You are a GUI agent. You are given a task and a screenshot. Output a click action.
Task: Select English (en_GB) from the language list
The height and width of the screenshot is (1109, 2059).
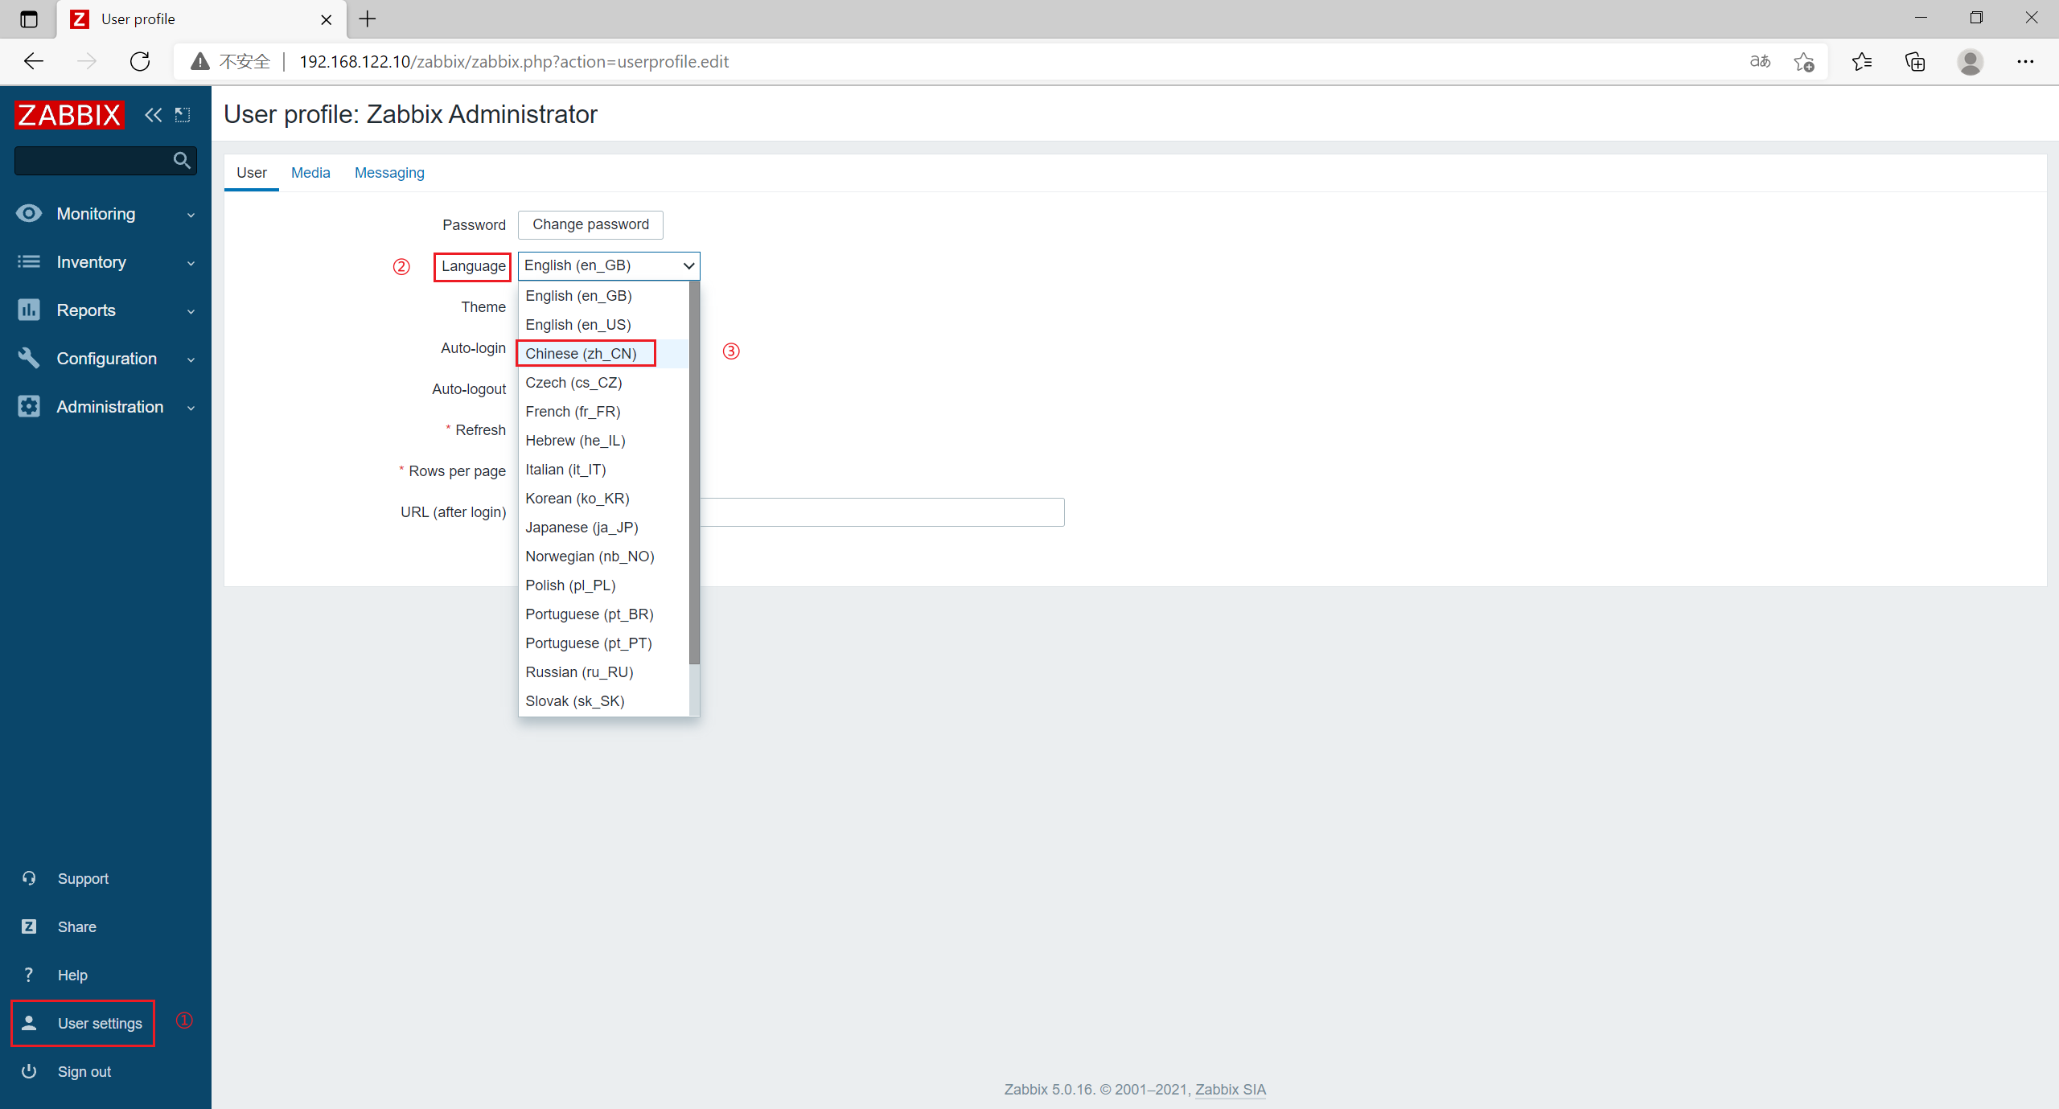click(x=603, y=296)
